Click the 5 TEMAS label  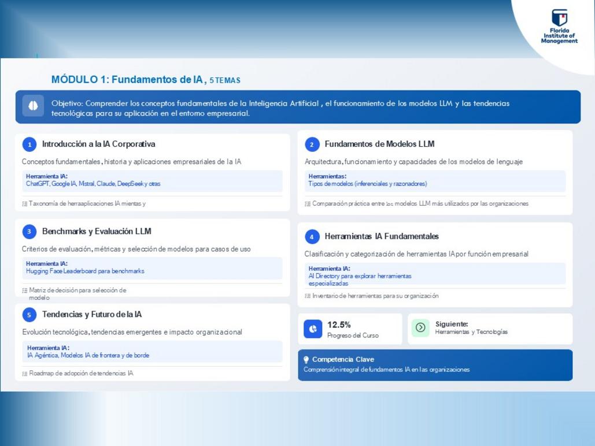click(225, 80)
